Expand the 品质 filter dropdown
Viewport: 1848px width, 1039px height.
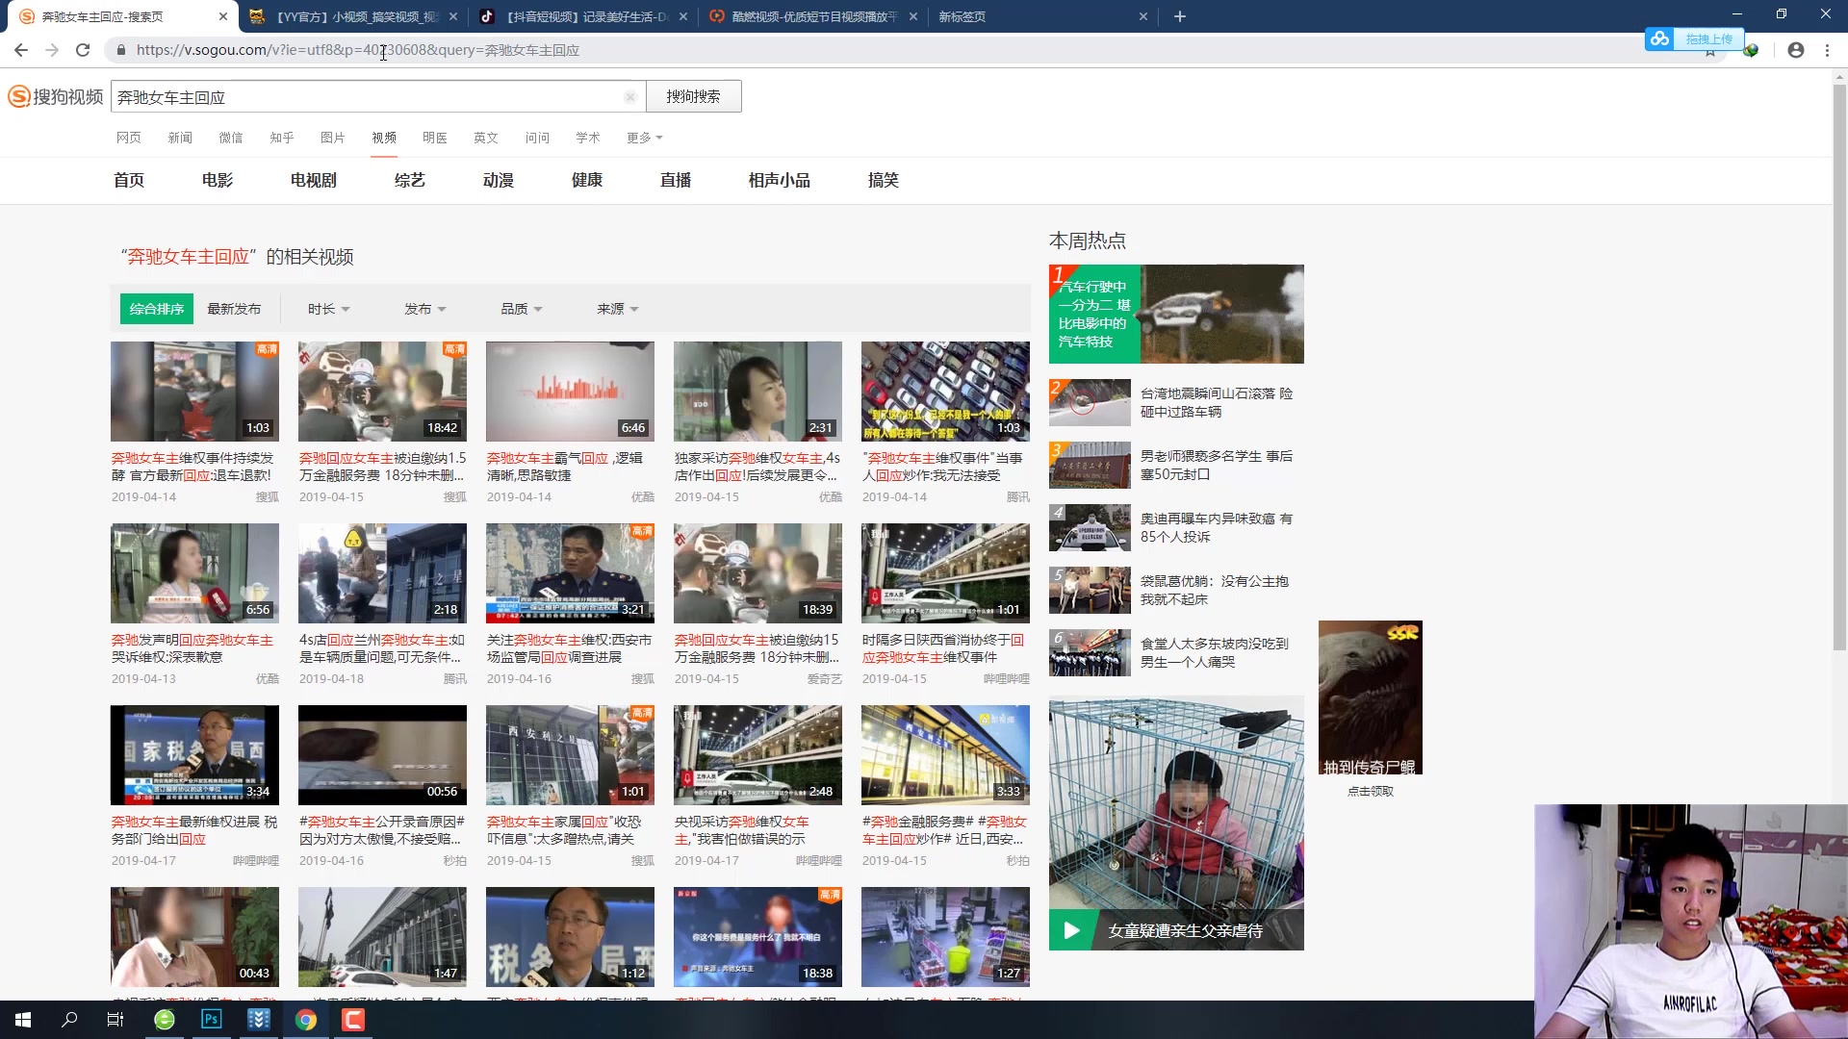click(521, 309)
